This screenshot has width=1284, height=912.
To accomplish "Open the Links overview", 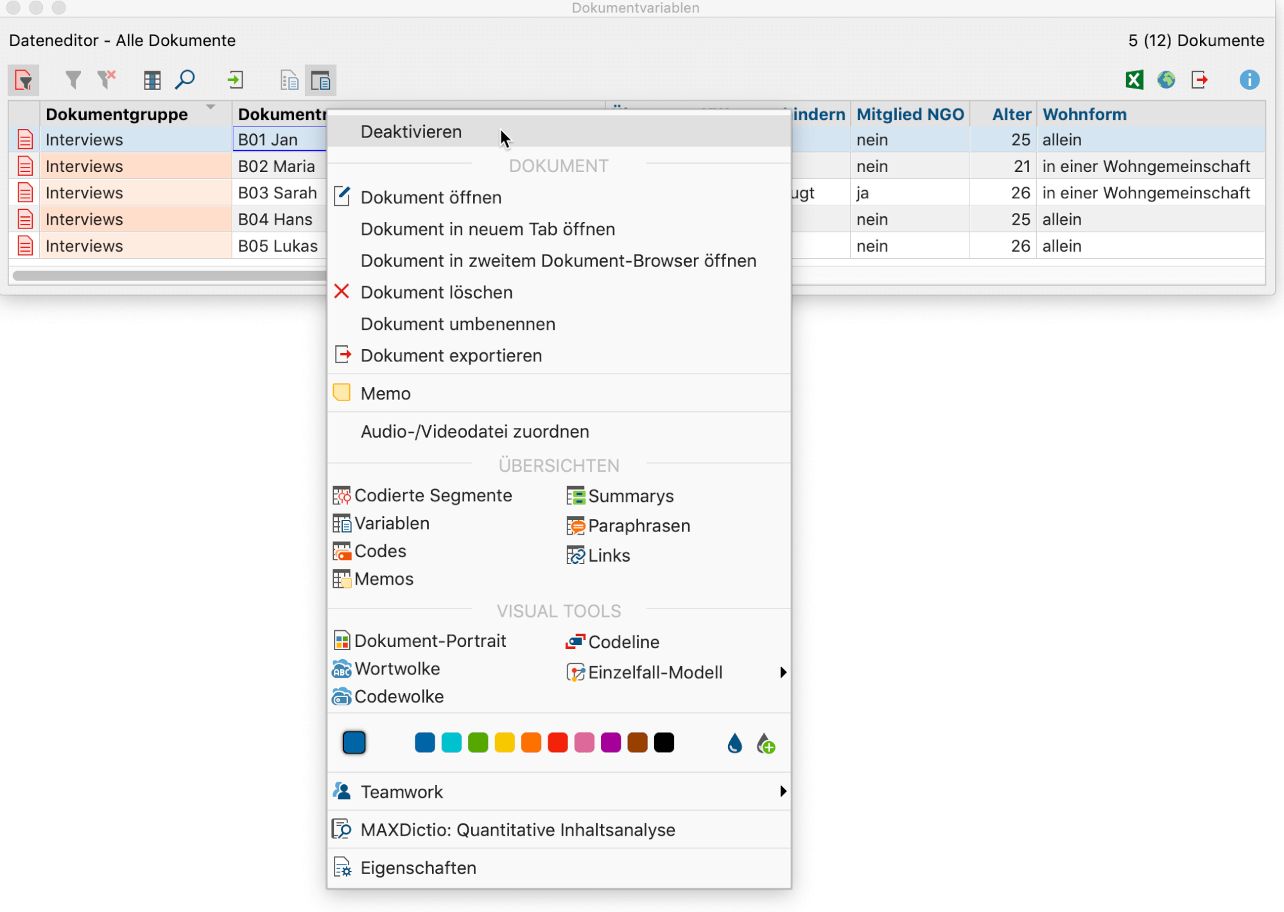I will 598,555.
